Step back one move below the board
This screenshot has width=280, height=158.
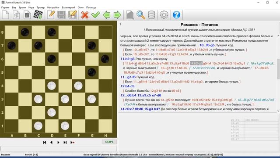click(x=52, y=142)
